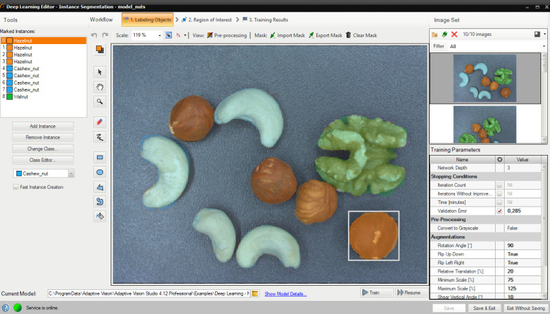Select the magnifier zoom tool
This screenshot has height=314, width=550.
click(100, 101)
